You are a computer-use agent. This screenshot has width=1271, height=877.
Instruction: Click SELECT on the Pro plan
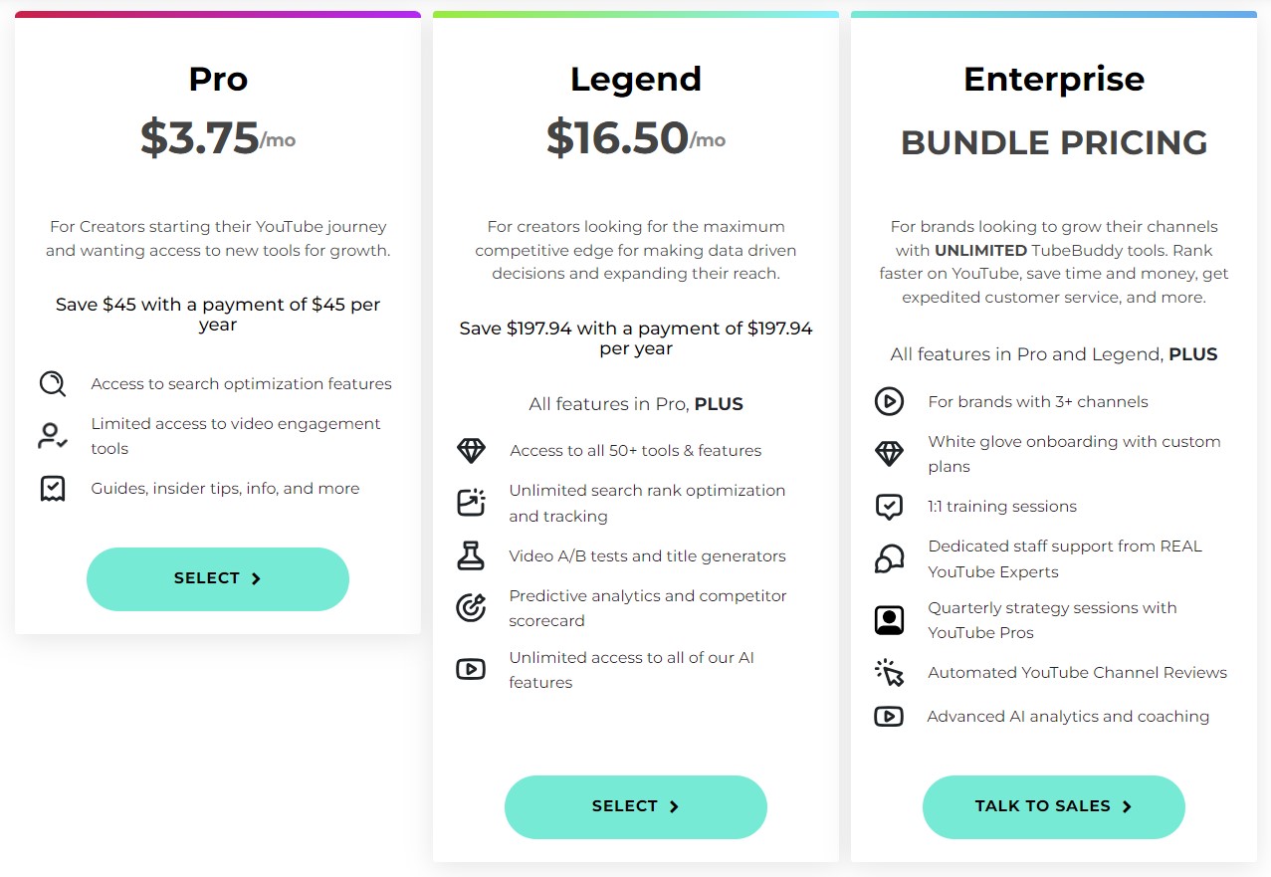(x=217, y=577)
